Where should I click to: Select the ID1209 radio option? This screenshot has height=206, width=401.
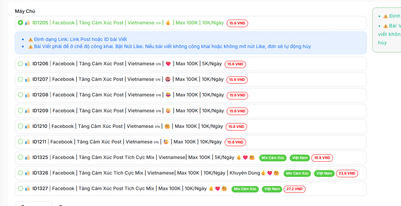coord(20,111)
